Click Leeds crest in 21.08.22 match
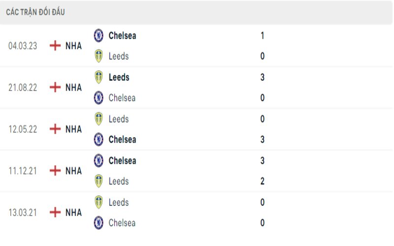The height and width of the screenshot is (246, 394). click(x=98, y=77)
